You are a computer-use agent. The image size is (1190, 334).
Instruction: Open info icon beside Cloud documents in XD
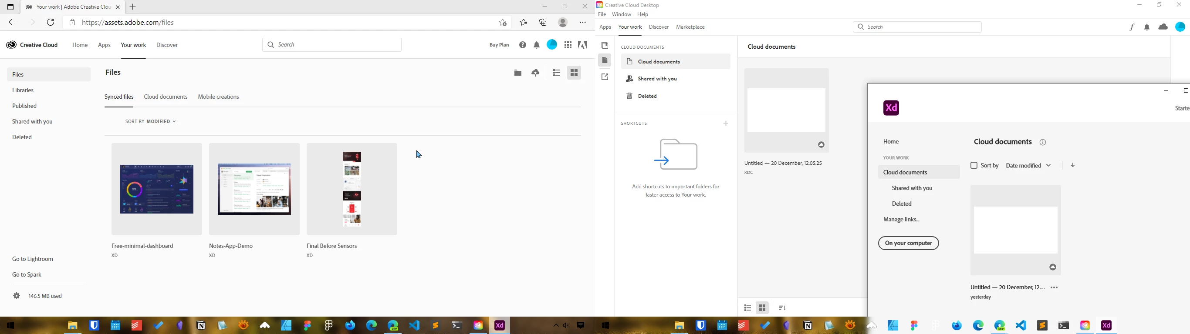[1043, 143]
